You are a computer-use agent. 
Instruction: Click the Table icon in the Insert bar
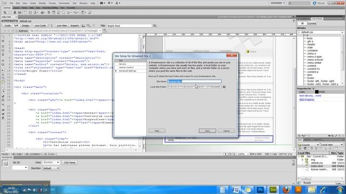click(25, 12)
